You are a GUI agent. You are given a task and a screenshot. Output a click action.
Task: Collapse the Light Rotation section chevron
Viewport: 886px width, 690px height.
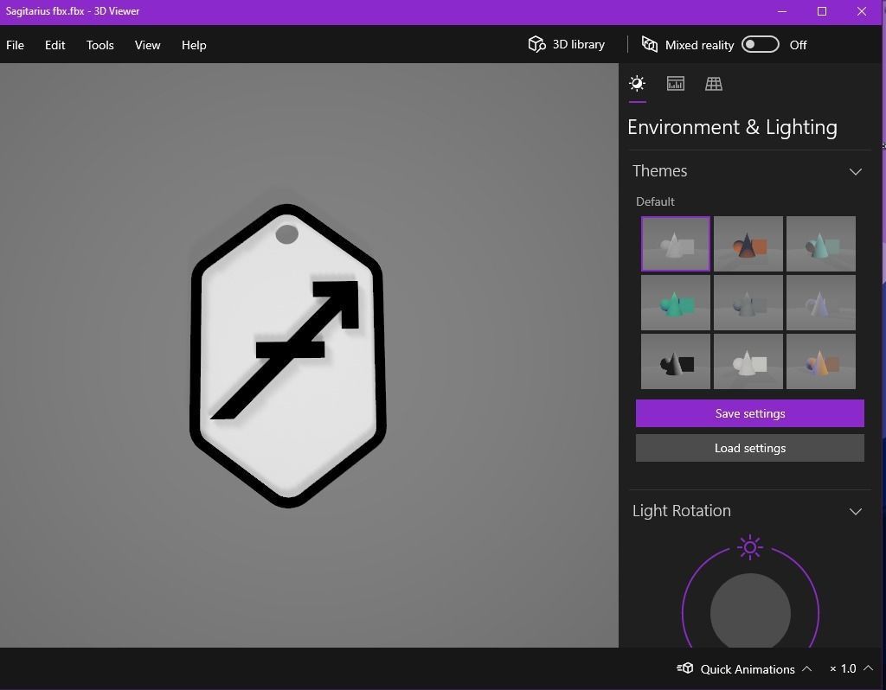[x=856, y=512]
